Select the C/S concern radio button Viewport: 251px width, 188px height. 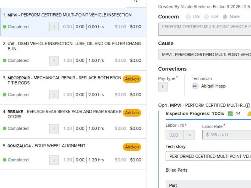point(189,17)
